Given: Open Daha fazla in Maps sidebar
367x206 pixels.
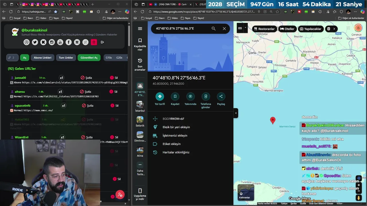Looking at the screenshot, I should 140,169.
